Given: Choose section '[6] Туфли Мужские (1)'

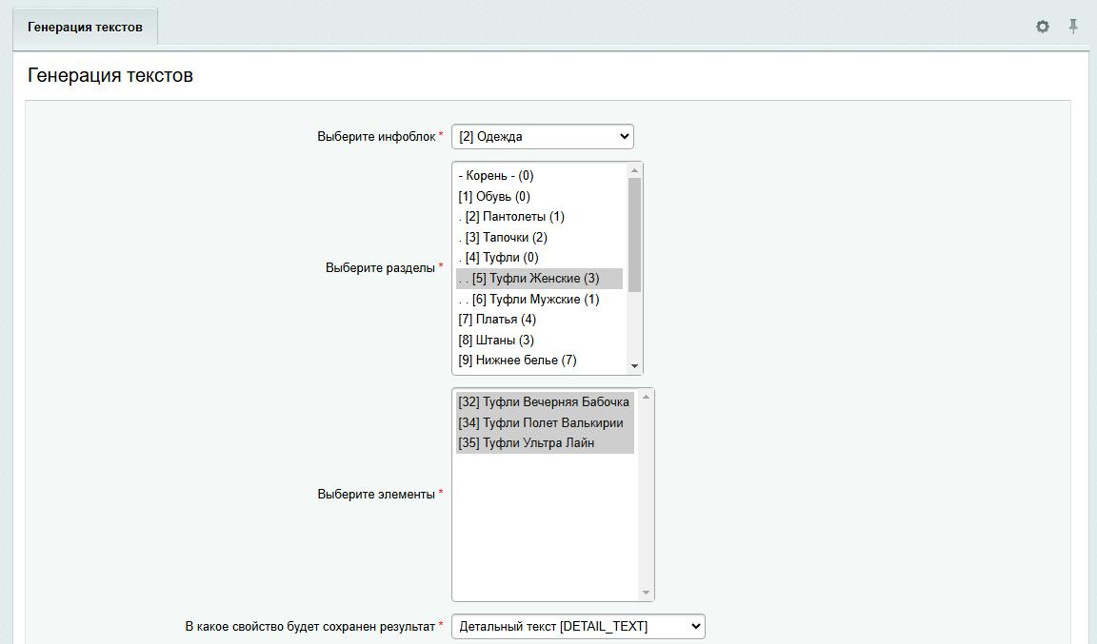Looking at the screenshot, I should (x=529, y=300).
